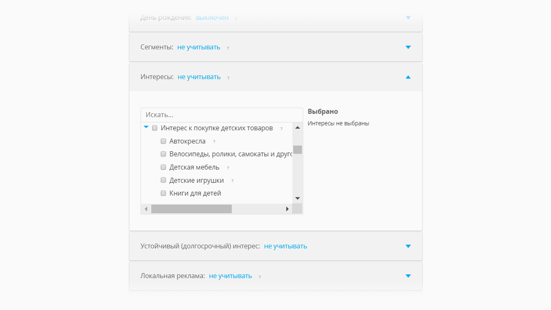The image size is (551, 310).
Task: Click help icon for детских товаров category
Action: pos(281,129)
